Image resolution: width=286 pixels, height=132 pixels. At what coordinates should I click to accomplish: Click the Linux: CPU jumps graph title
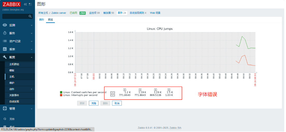pyautogui.click(x=160, y=29)
